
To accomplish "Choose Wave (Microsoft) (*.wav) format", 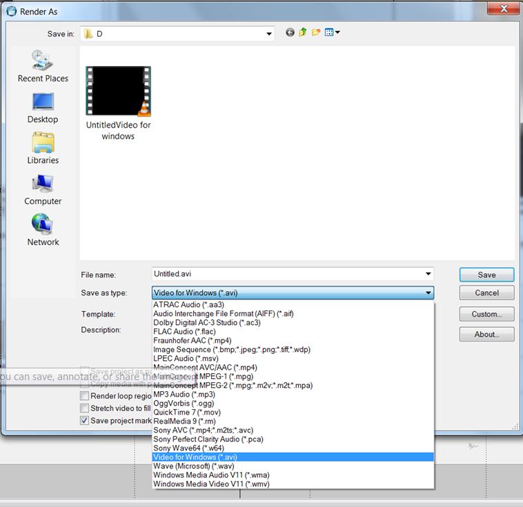I will coord(293,466).
